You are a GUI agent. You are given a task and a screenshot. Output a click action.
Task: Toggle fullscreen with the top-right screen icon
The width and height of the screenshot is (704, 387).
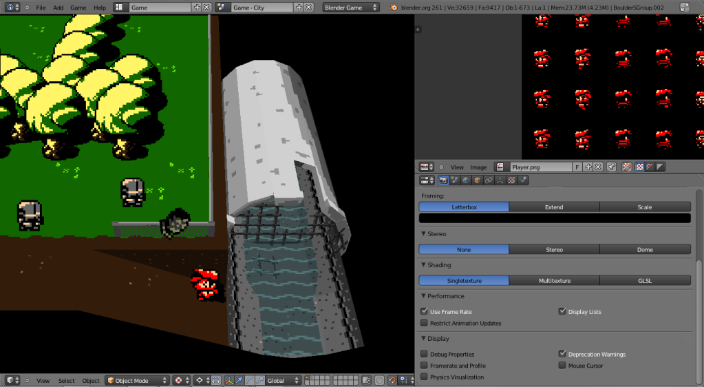pos(685,8)
